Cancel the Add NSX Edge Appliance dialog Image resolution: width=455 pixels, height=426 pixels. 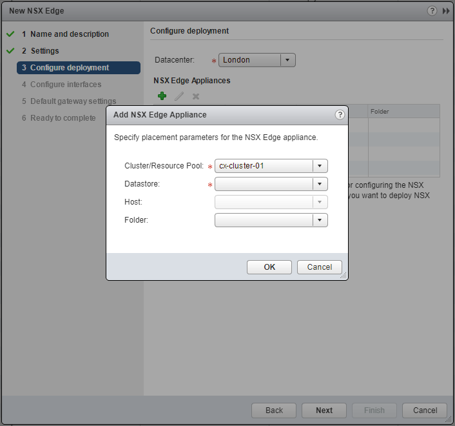320,267
